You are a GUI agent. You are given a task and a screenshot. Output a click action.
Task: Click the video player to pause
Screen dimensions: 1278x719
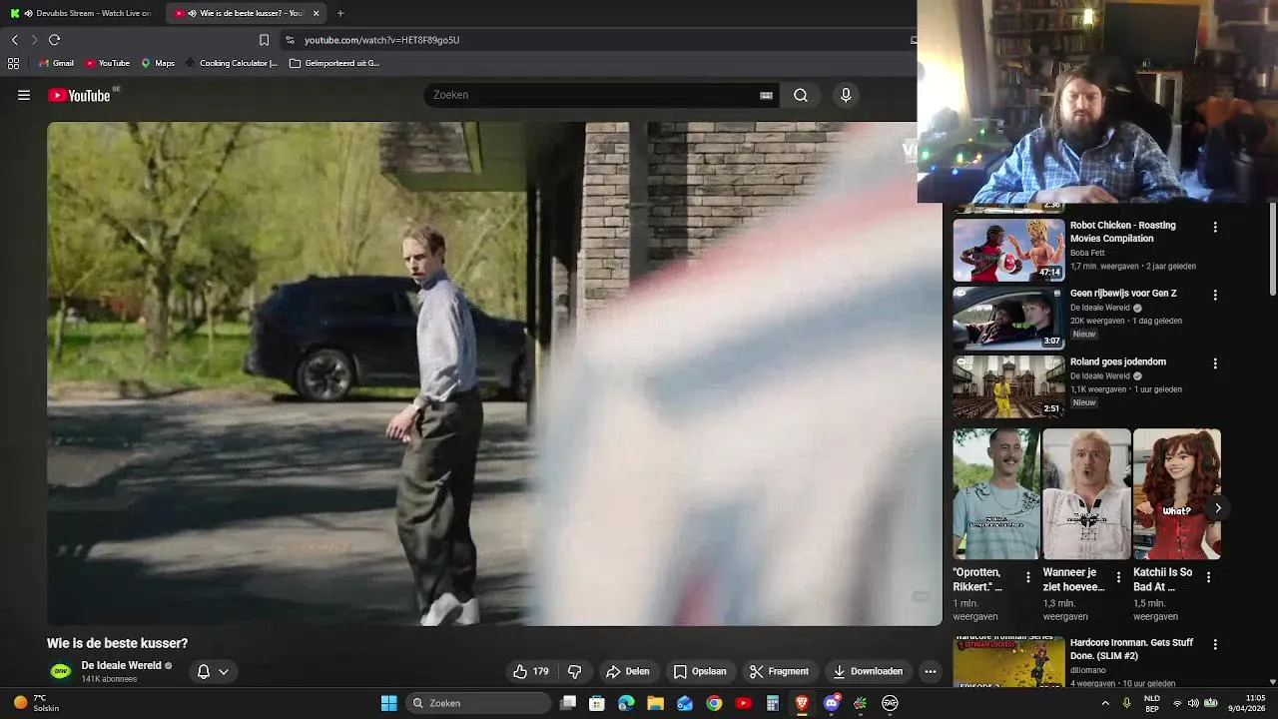click(x=494, y=373)
